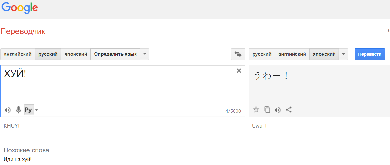Screen dimensions: 390x165
Task: Open Google logo home link
Action: [x=19, y=8]
